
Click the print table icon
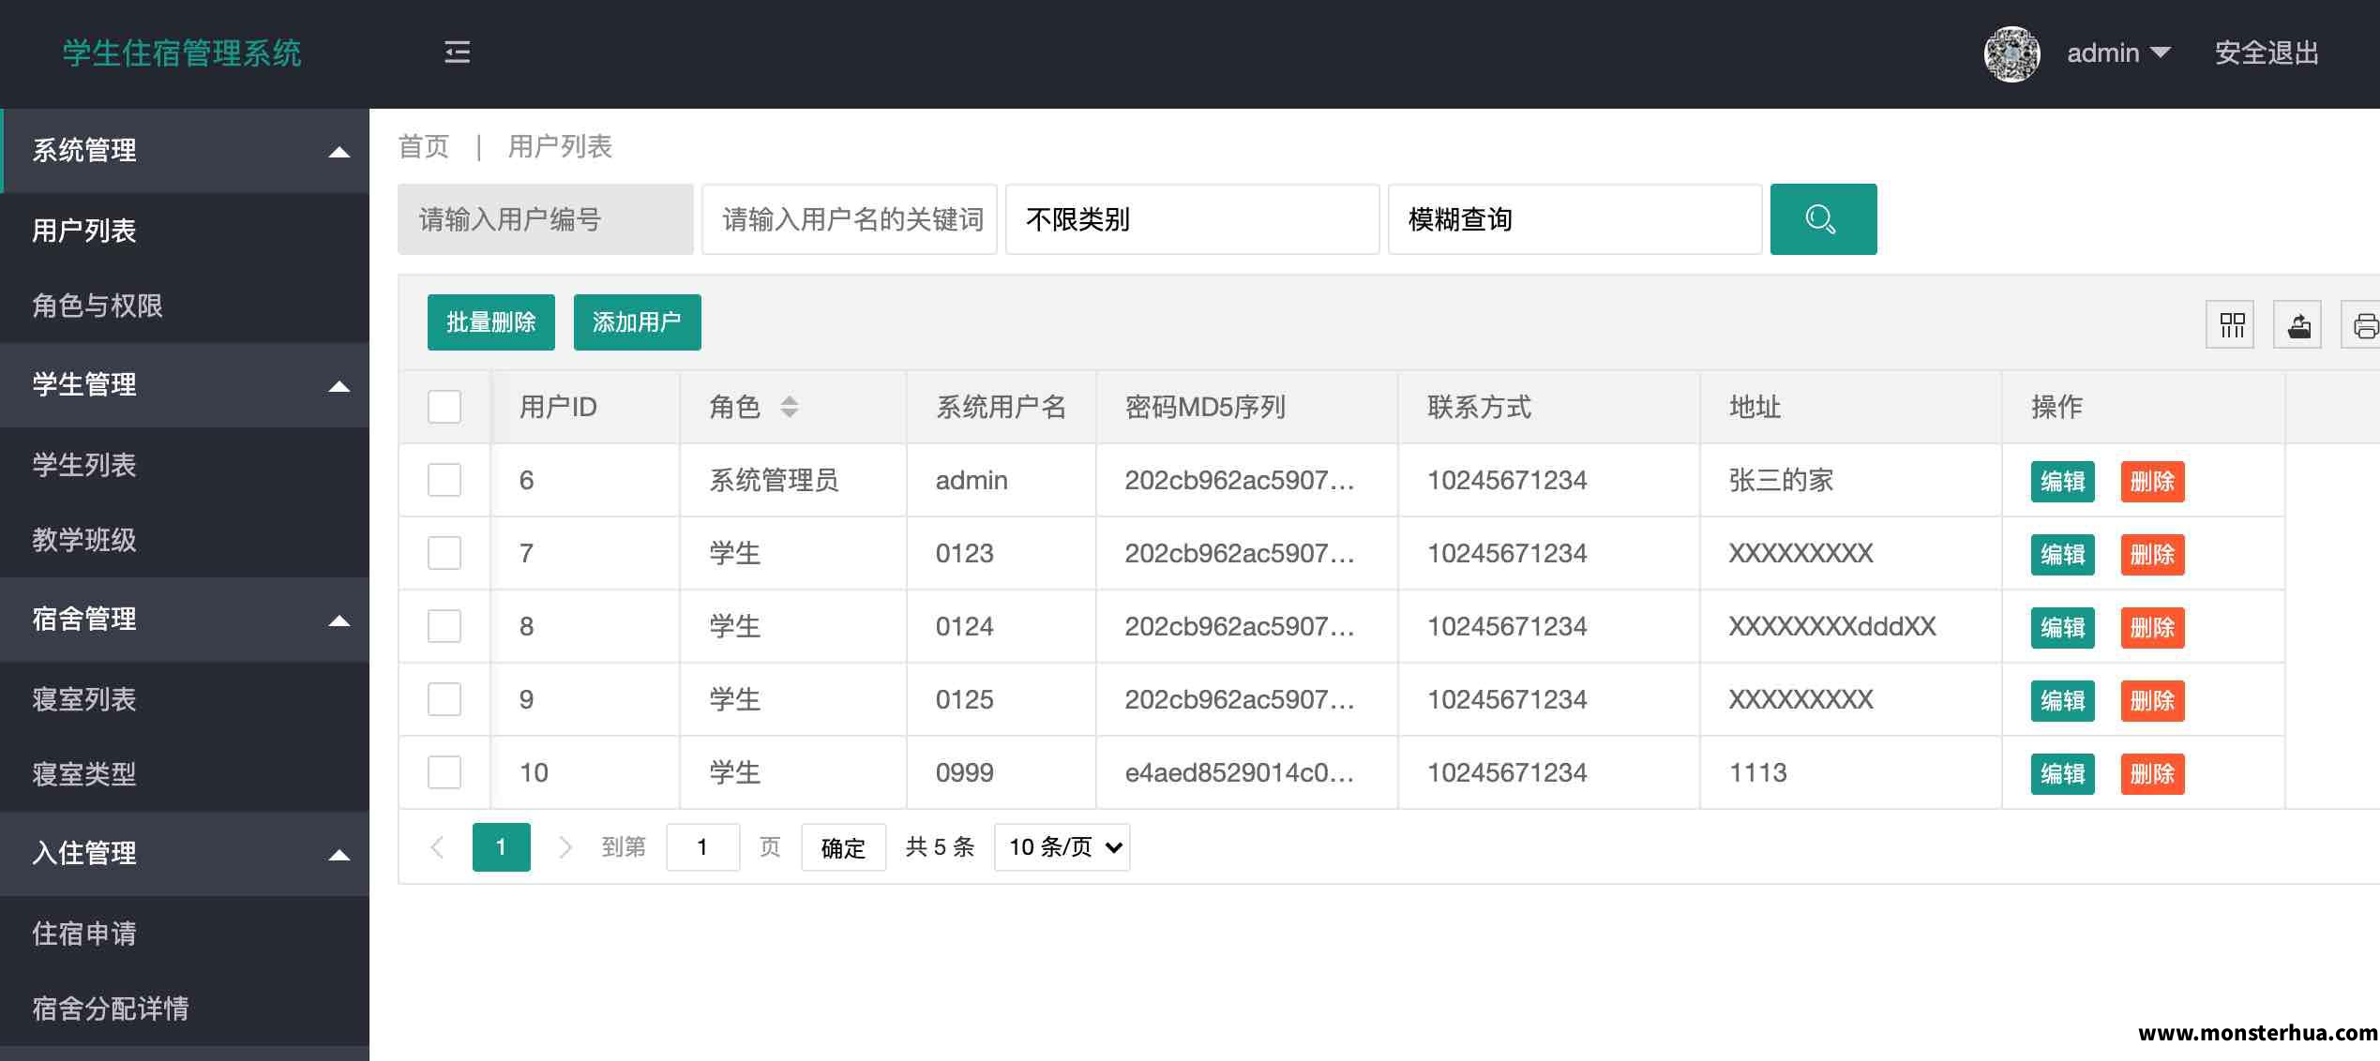2363,325
